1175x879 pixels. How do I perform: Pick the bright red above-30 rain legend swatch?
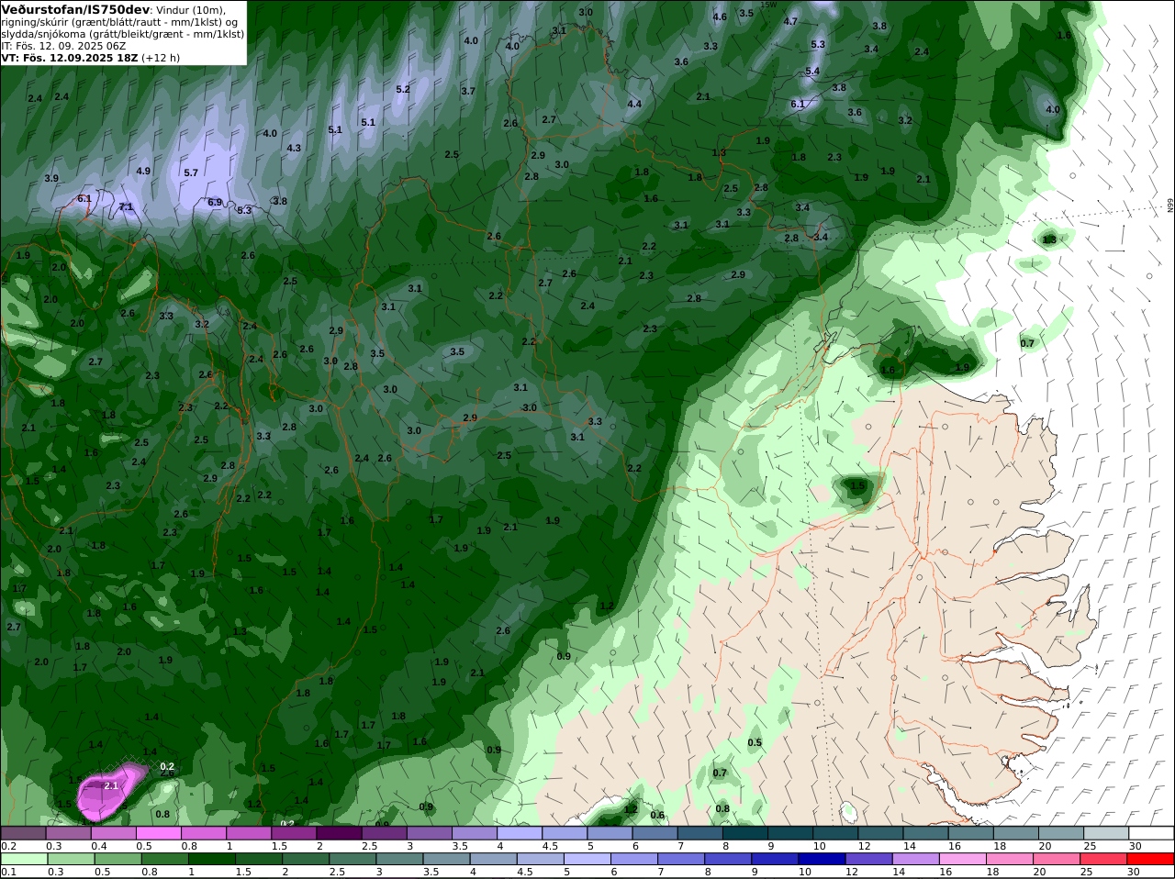(x=1151, y=859)
